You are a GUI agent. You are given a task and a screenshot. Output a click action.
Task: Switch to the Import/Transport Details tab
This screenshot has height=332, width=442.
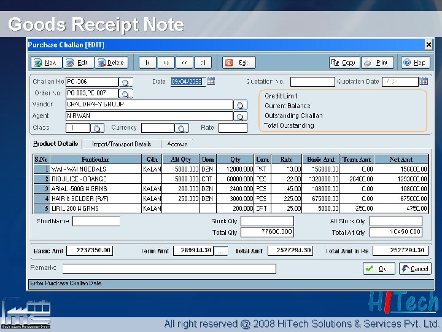122,144
